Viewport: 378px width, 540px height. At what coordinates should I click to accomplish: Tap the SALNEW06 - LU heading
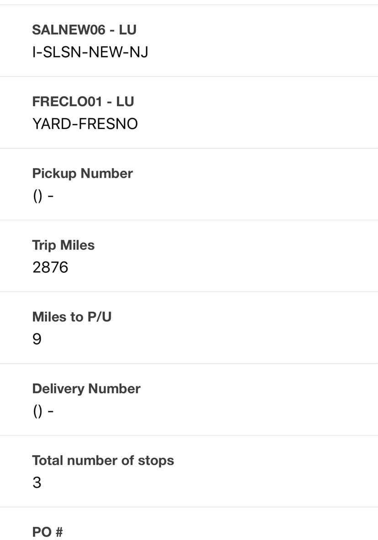(84, 30)
